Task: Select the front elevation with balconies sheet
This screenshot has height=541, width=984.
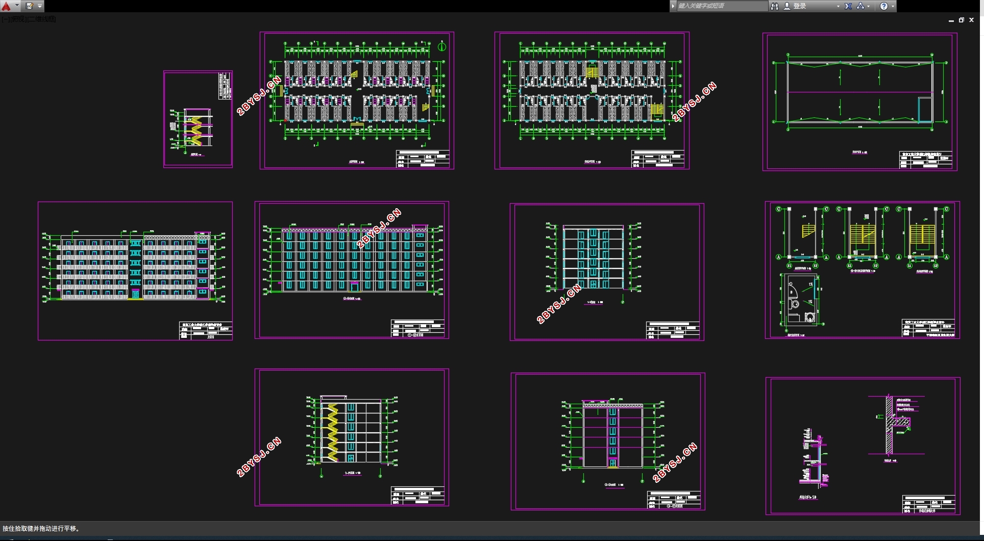Action: (135, 271)
